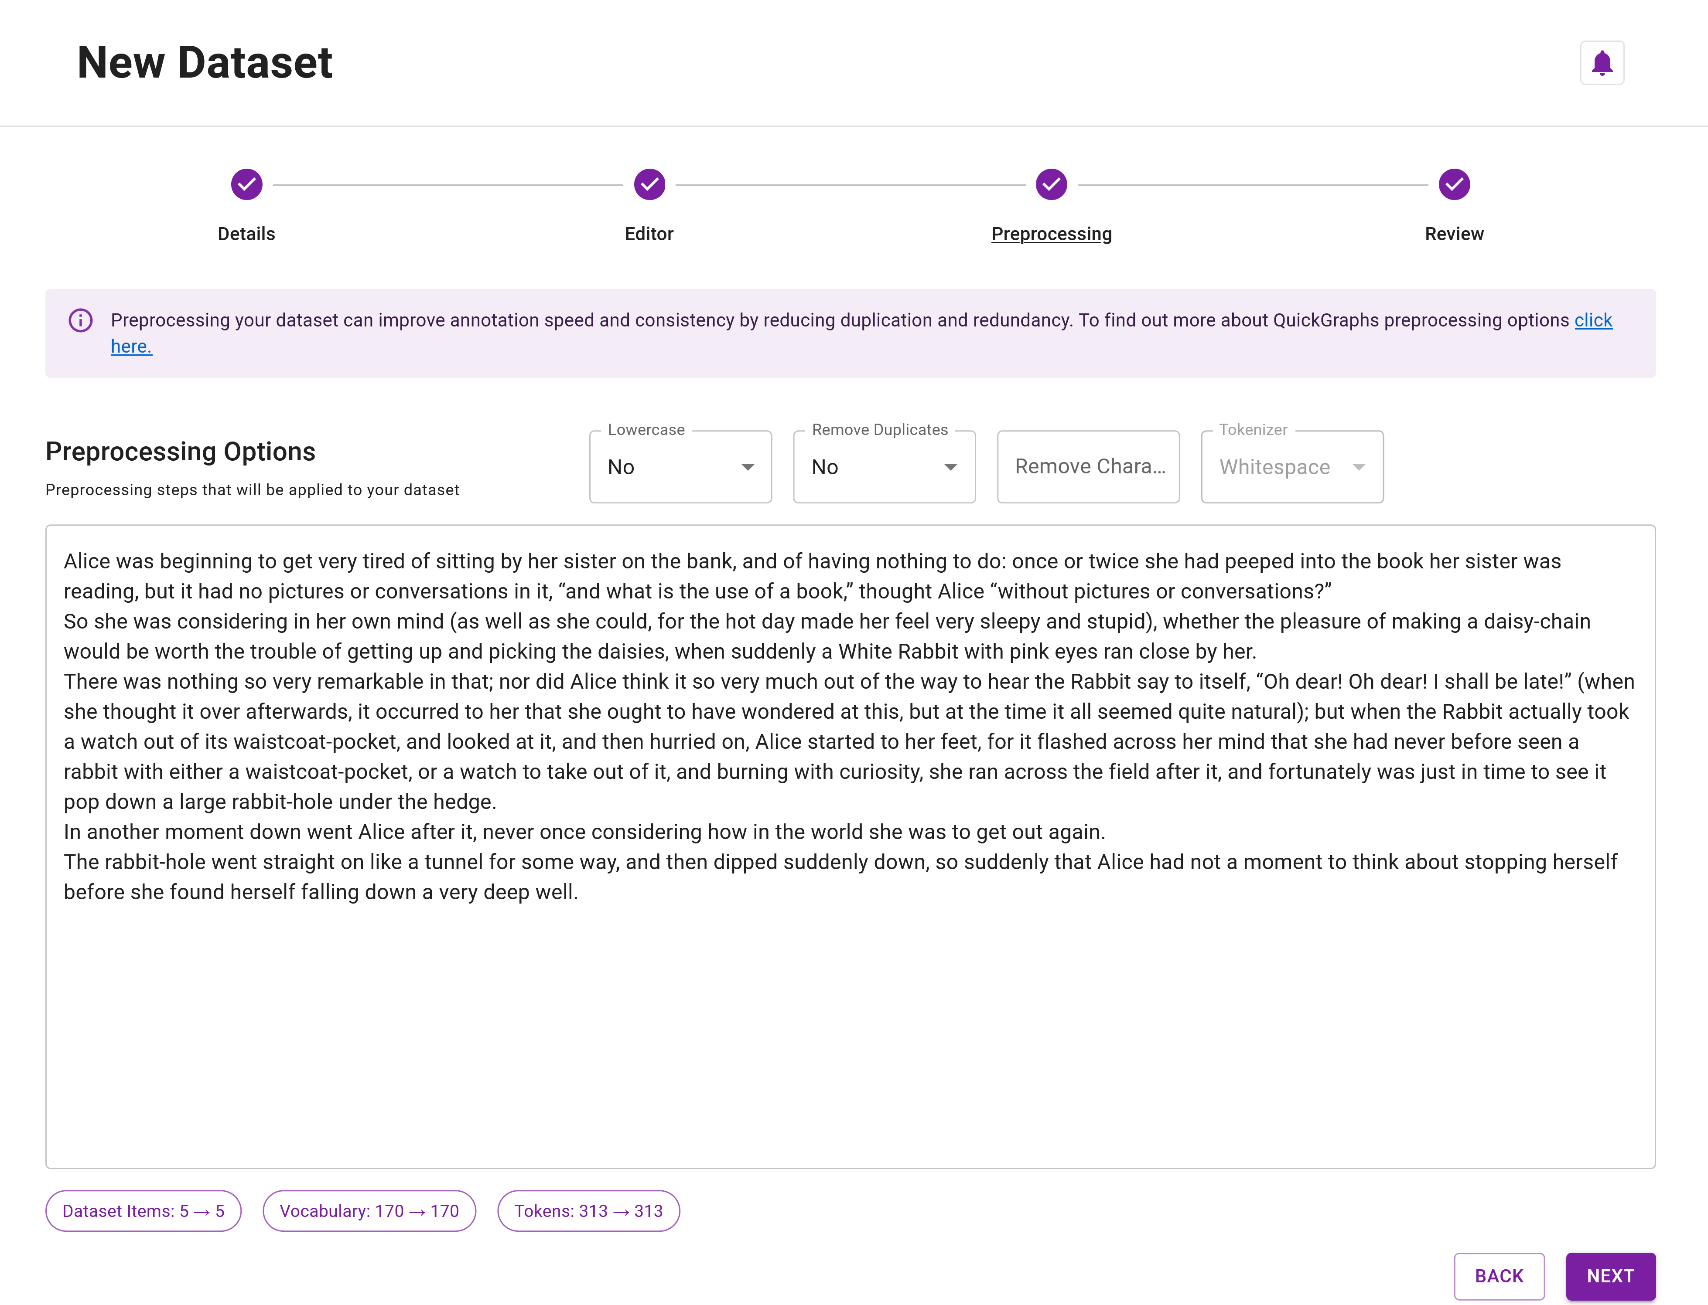Image resolution: width=1708 pixels, height=1305 pixels.
Task: Open the preprocessing options click here link
Action: coord(1592,320)
